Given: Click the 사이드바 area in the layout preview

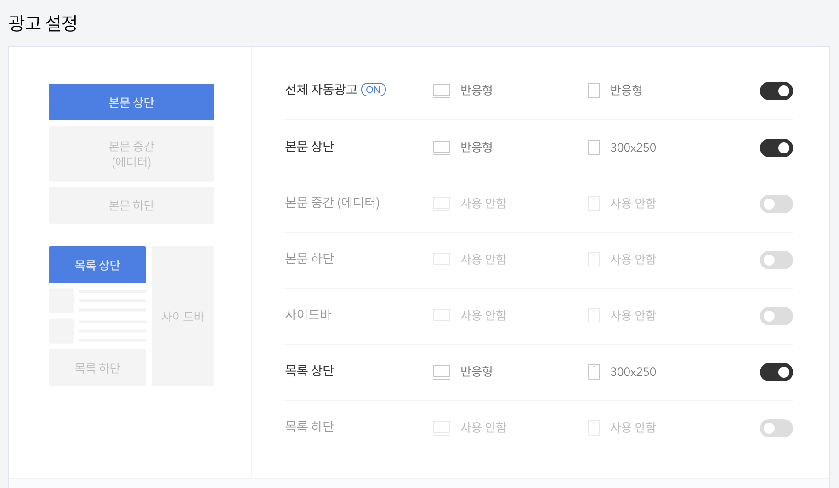Looking at the screenshot, I should pos(182,316).
